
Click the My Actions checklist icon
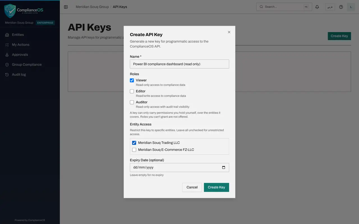point(7,45)
